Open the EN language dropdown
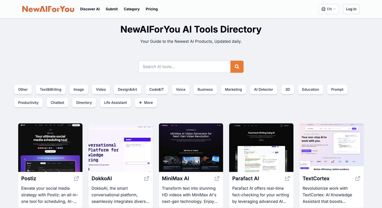This screenshot has height=208, width=382. (x=329, y=9)
